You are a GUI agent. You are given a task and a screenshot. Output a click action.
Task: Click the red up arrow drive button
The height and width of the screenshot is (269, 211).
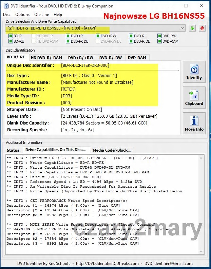tap(202, 28)
